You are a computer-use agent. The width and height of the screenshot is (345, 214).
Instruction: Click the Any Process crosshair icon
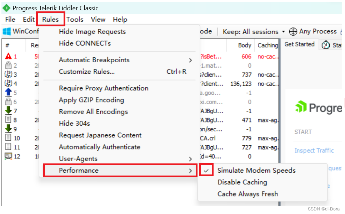[293, 32]
